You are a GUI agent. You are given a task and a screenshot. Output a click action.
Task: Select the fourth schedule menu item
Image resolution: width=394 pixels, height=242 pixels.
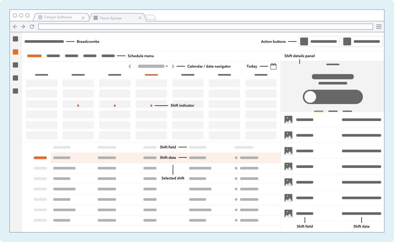tap(90, 56)
